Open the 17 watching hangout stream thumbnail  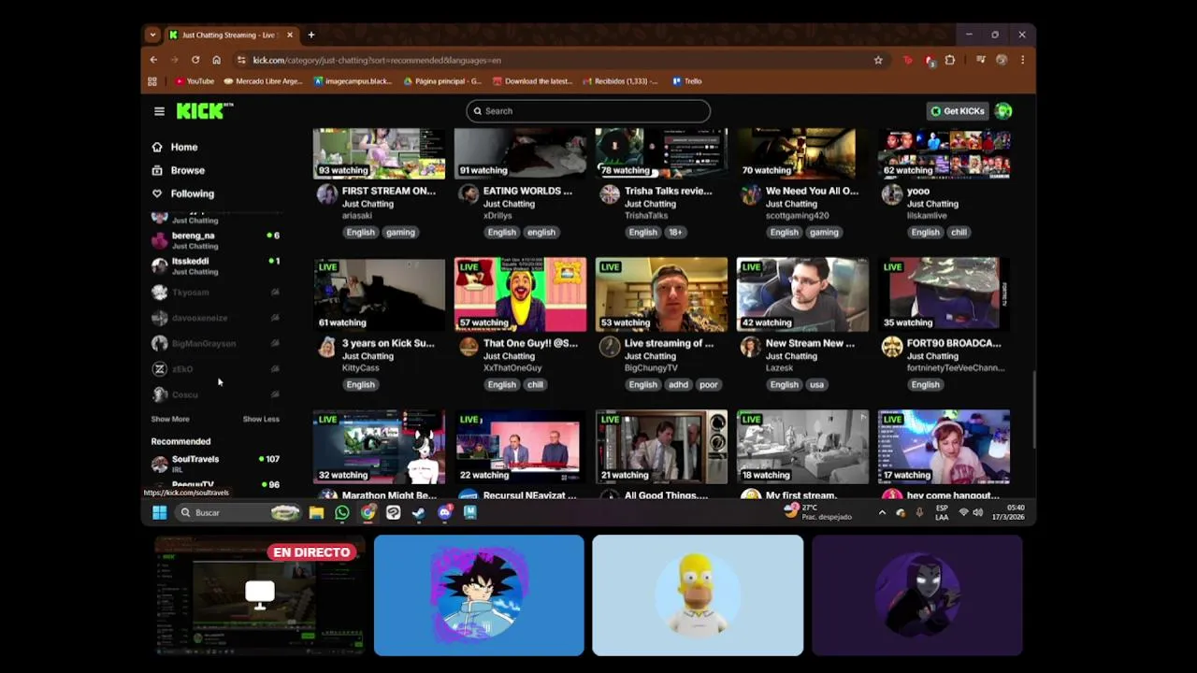(944, 447)
